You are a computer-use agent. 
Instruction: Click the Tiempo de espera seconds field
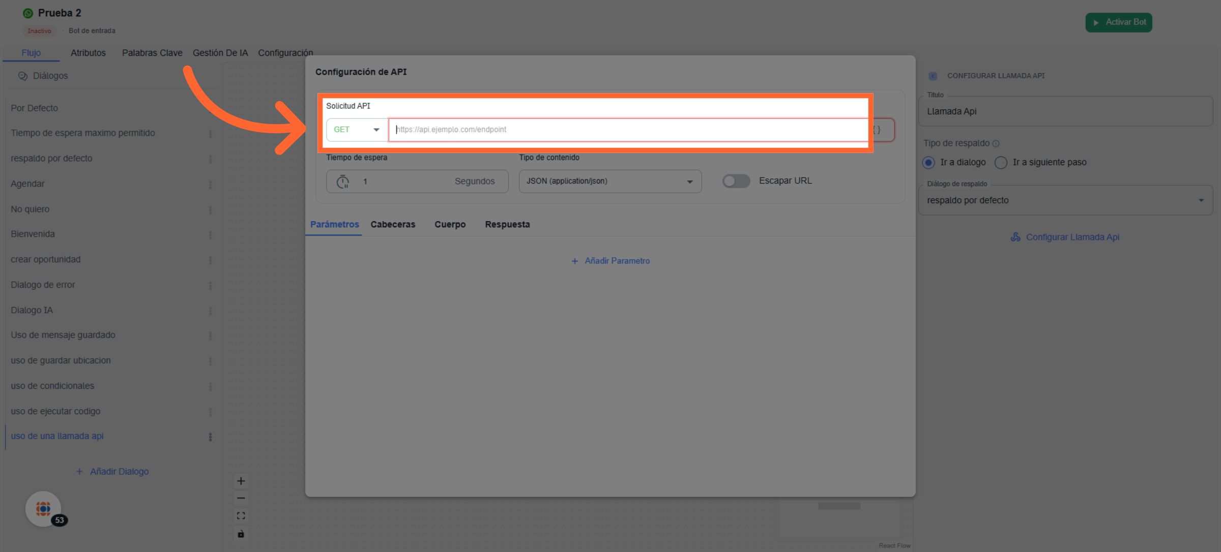pyautogui.click(x=407, y=181)
